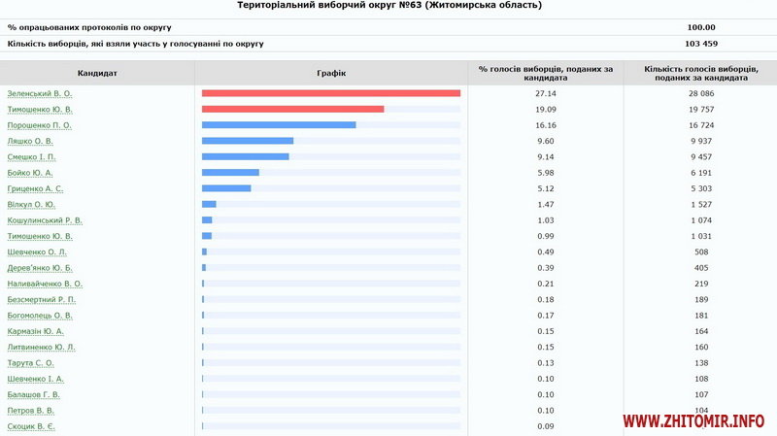Select Кошулинський Р. В. in candidate list

pos(45,220)
